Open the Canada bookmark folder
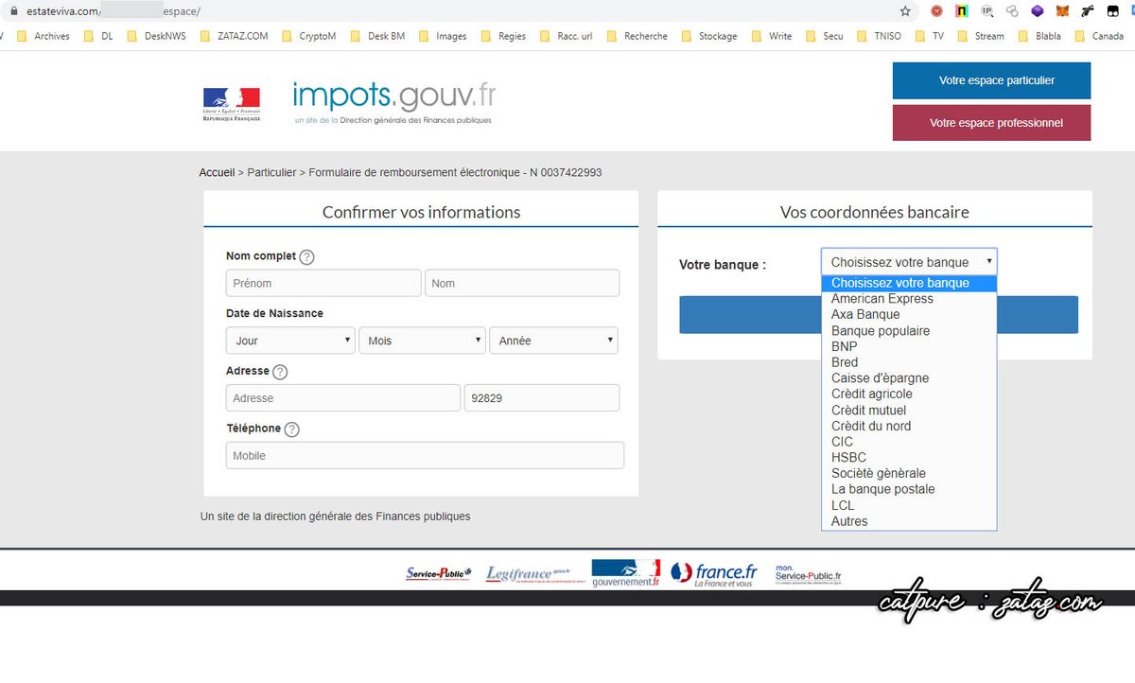Image resolution: width=1135 pixels, height=683 pixels. [1098, 36]
